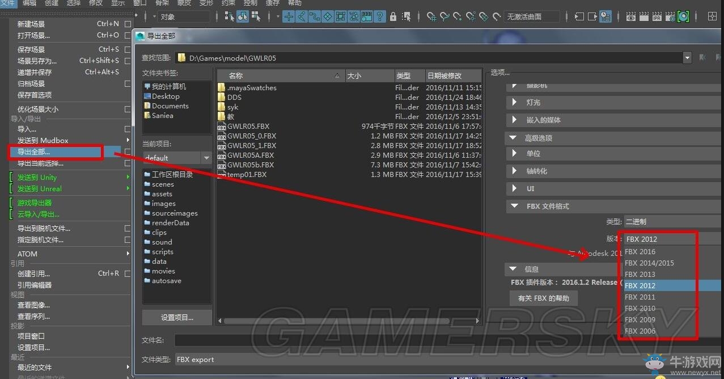Click the highlight selection mode icon
This screenshot has height=379, width=724.
click(406, 16)
